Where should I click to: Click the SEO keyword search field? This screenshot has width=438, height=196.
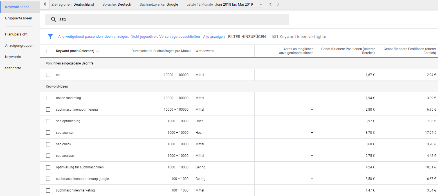[x=169, y=19]
